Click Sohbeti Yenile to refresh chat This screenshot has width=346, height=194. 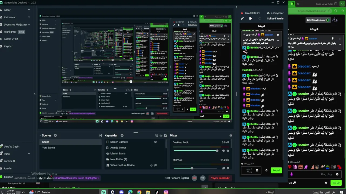(x=275, y=19)
